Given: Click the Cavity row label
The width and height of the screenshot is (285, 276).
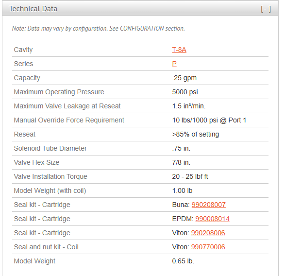Looking at the screenshot, I should (23, 50).
